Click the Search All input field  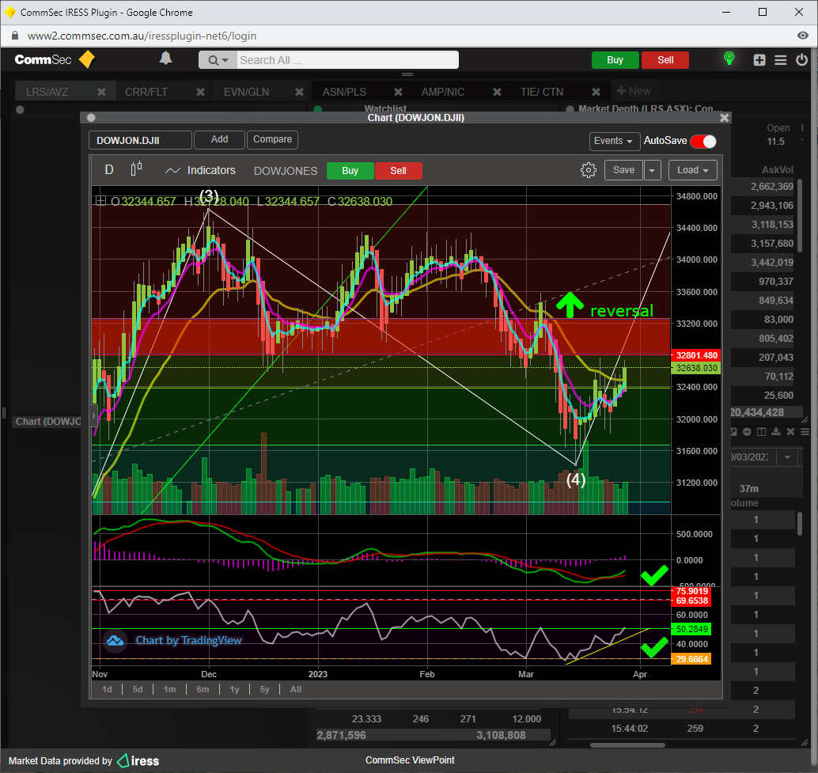348,60
